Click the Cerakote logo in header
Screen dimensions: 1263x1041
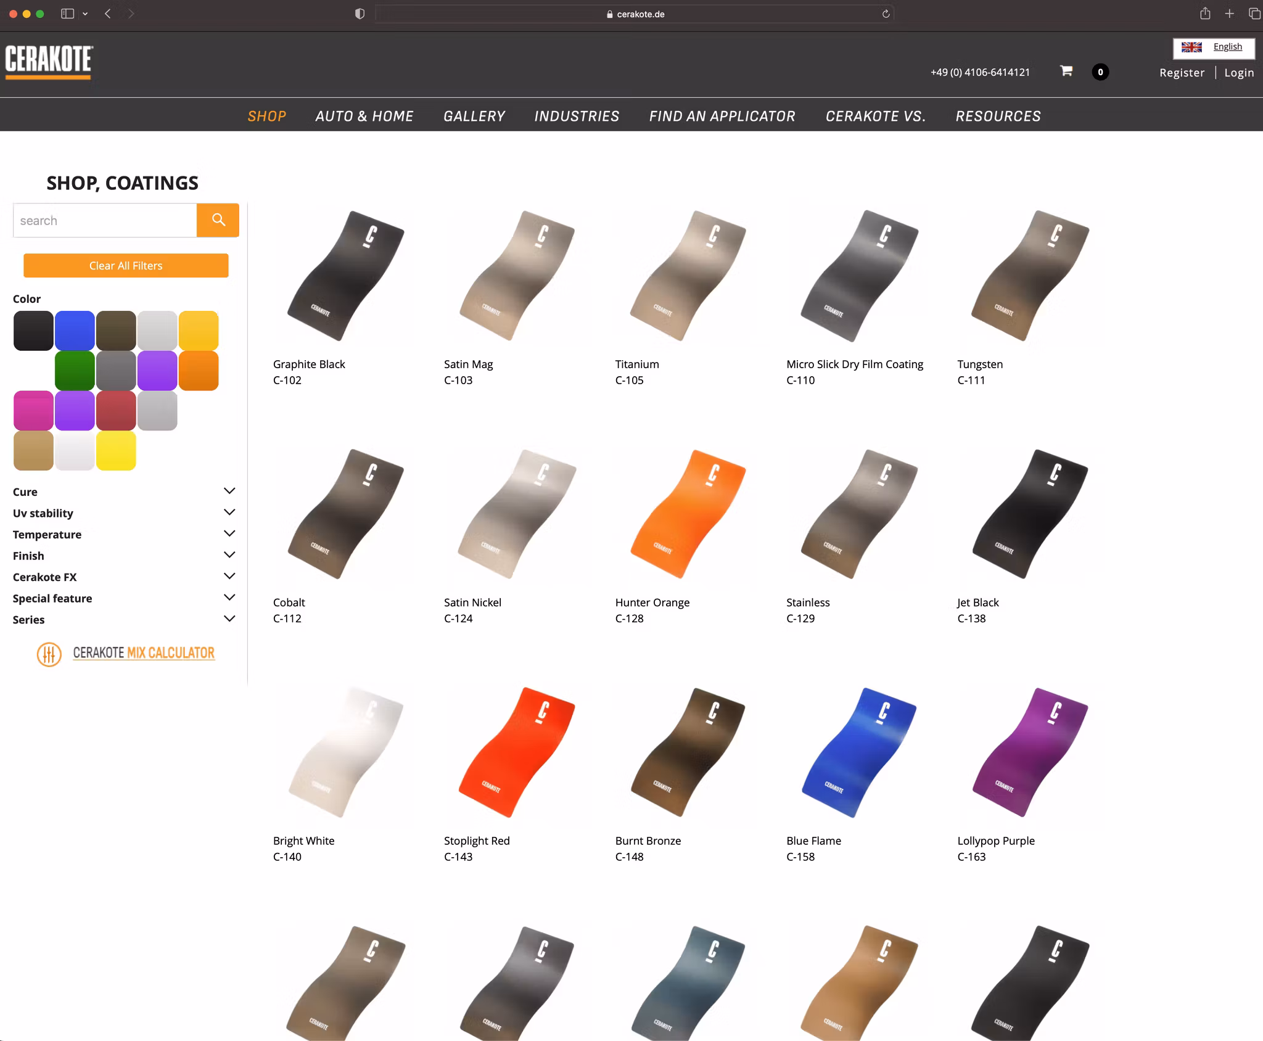49,62
